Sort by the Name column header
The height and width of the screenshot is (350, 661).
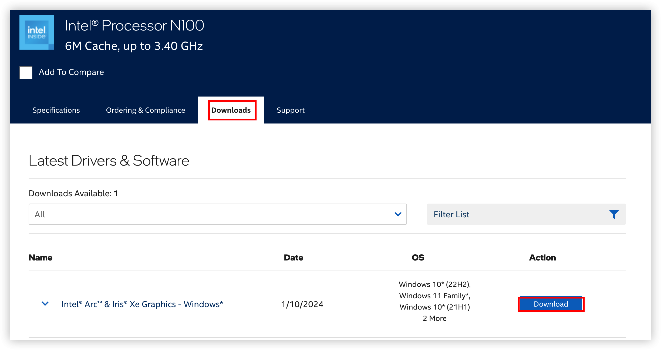[41, 258]
